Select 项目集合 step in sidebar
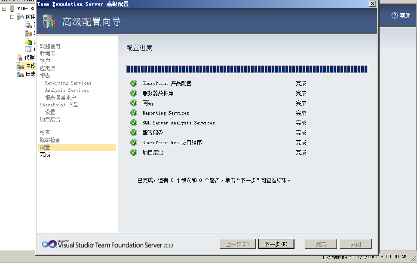 pos(50,119)
